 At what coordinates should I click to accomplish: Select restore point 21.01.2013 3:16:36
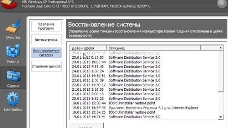144,89
